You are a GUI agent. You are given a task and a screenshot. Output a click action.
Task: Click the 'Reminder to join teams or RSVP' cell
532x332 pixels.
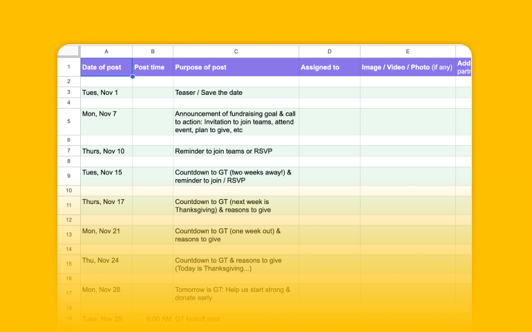coord(236,151)
